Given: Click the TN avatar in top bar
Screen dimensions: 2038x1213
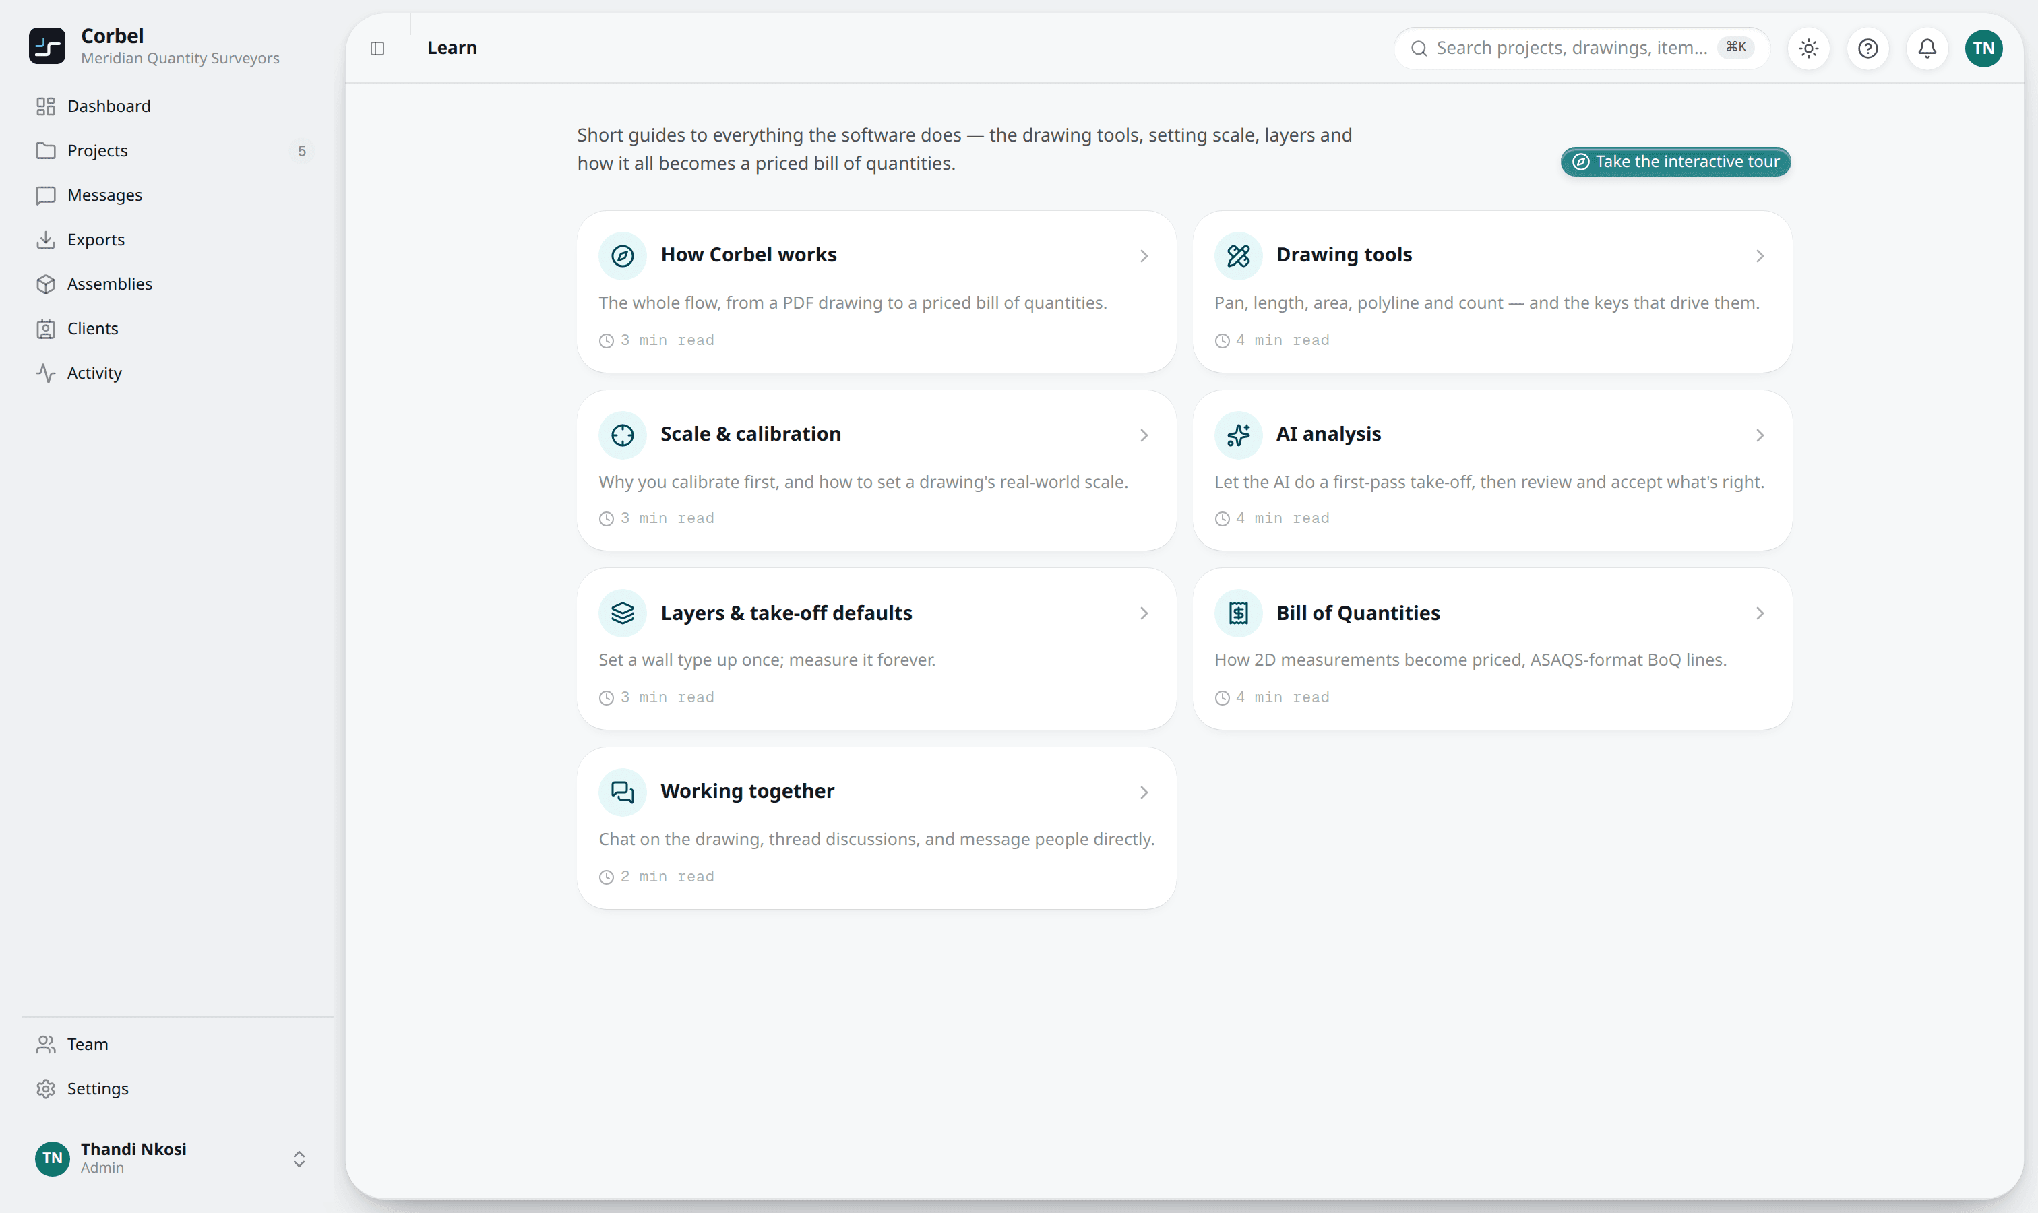Looking at the screenshot, I should pyautogui.click(x=1983, y=49).
